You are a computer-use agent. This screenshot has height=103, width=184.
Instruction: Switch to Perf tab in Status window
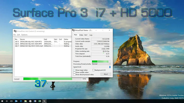pos(86,35)
